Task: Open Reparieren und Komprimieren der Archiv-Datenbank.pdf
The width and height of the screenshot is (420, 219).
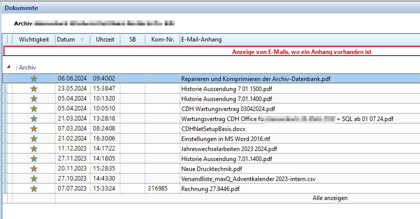Action: click(x=256, y=79)
